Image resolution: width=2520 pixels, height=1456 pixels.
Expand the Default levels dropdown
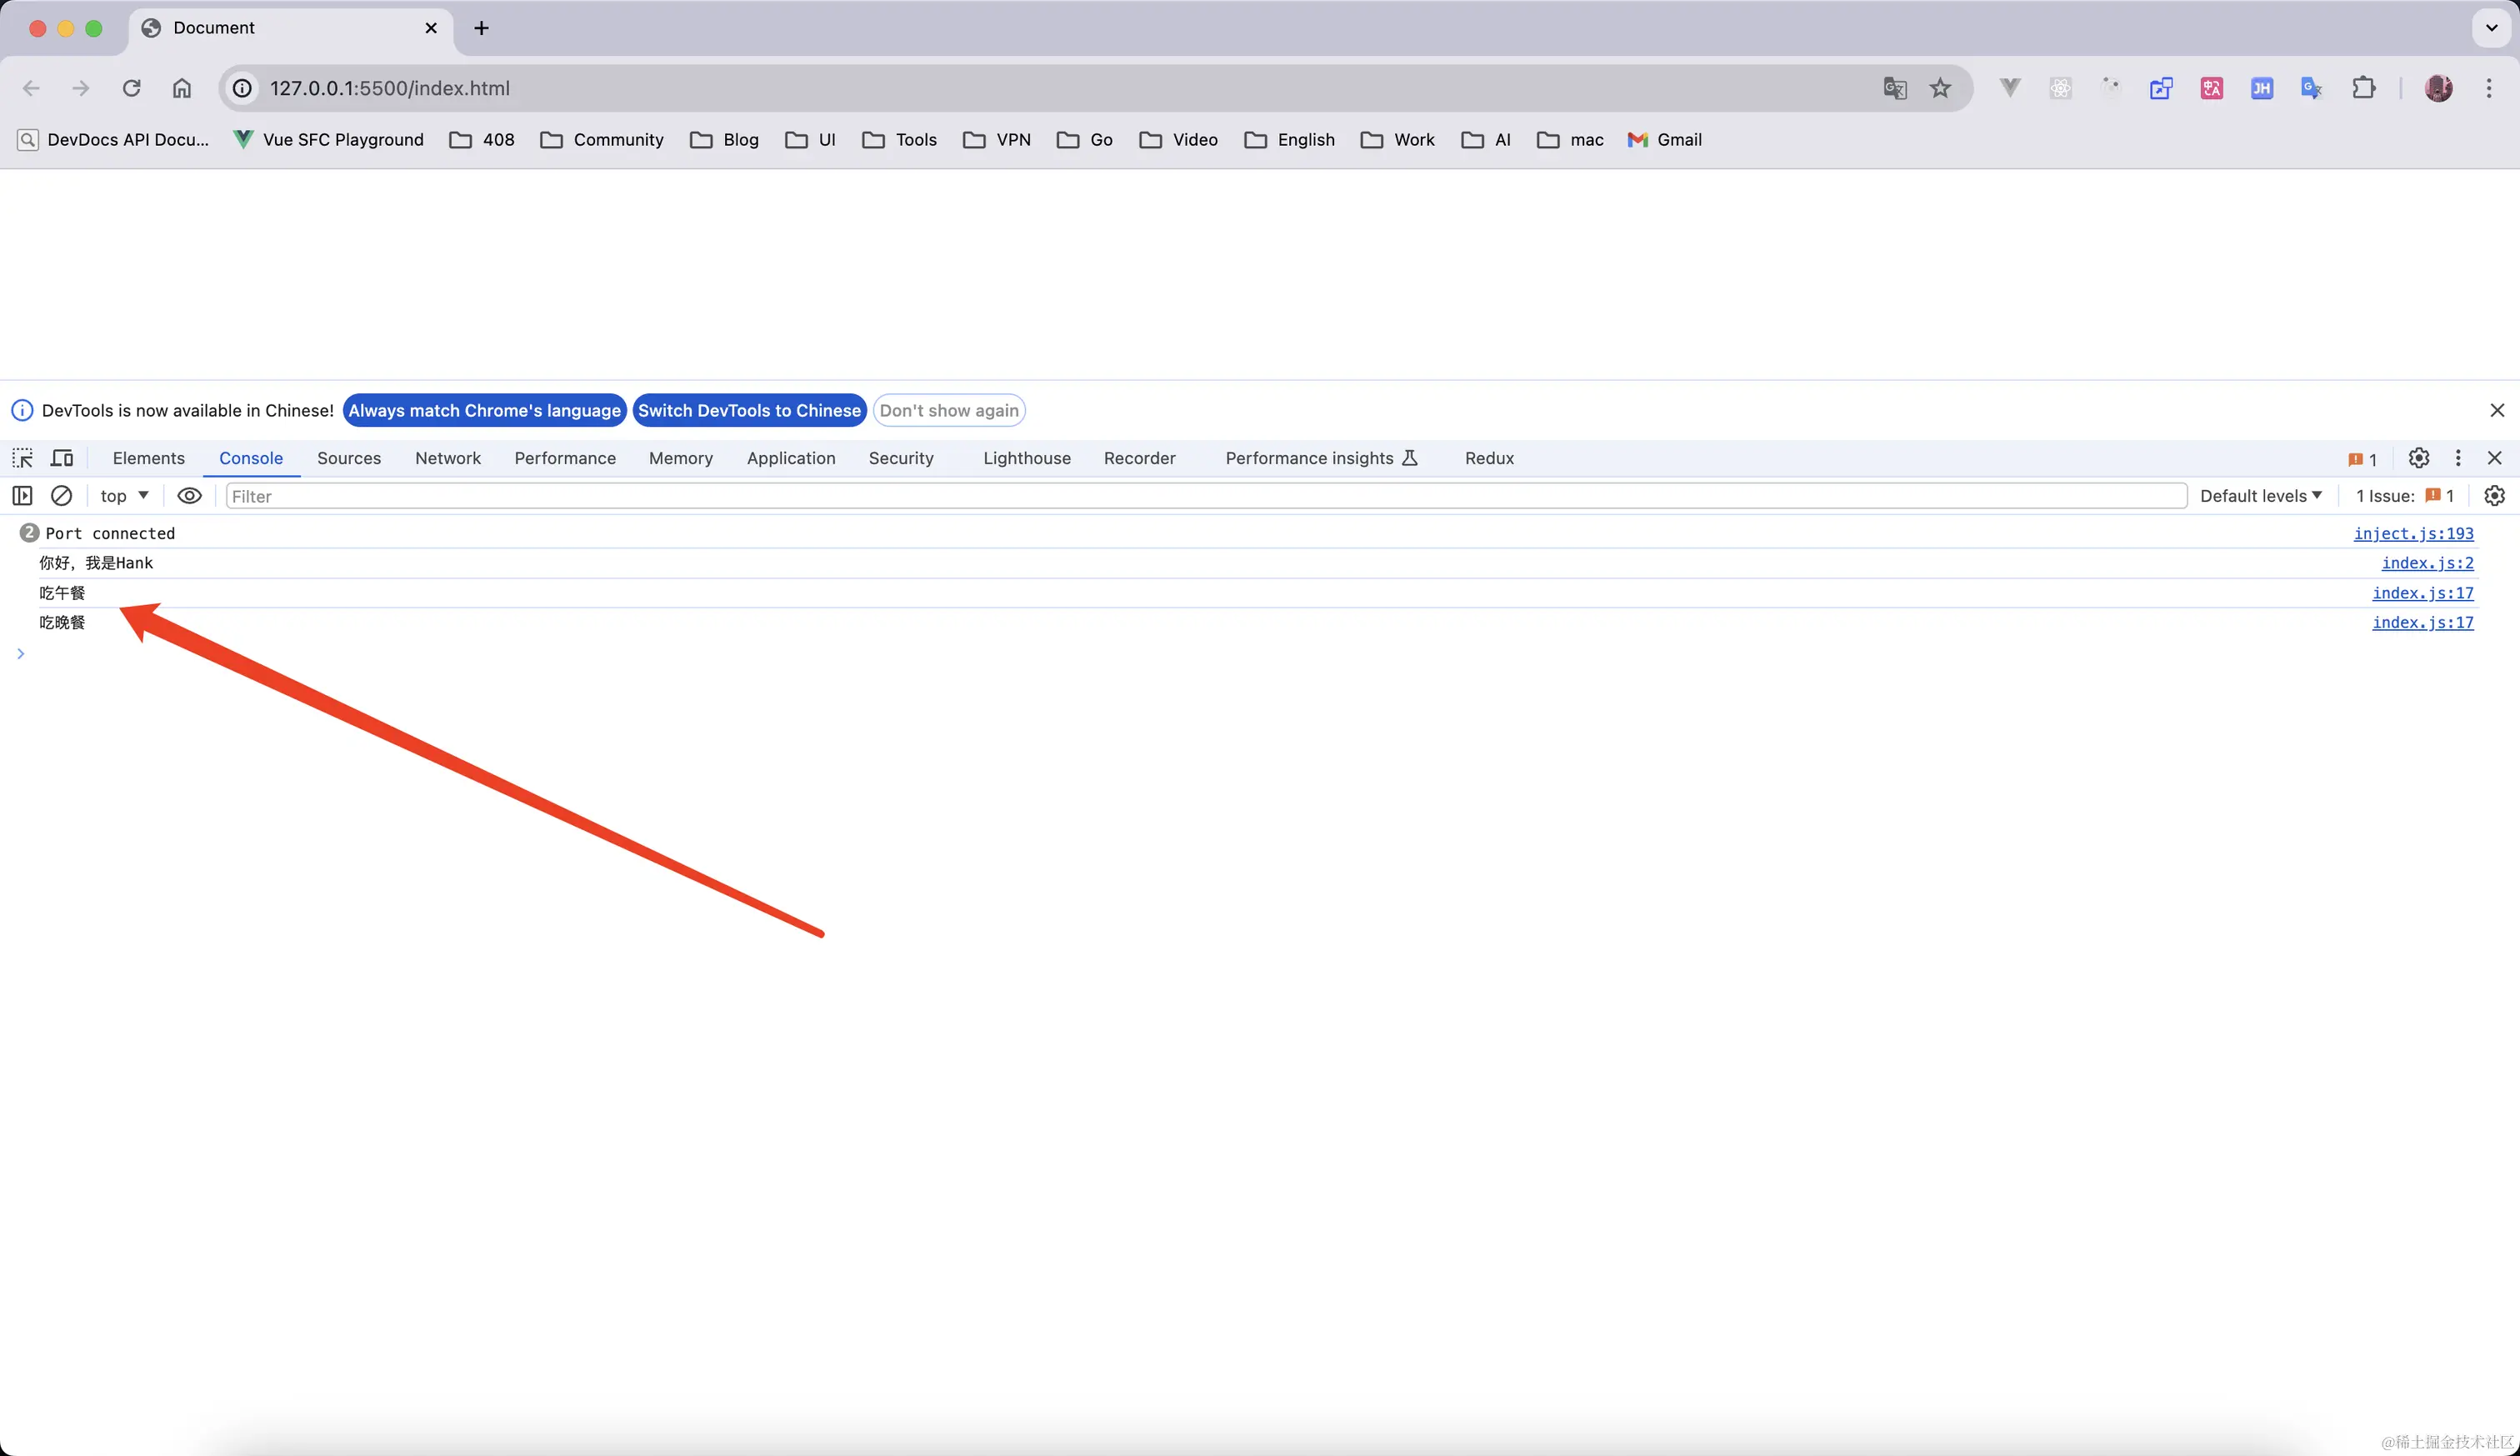(x=2260, y=496)
